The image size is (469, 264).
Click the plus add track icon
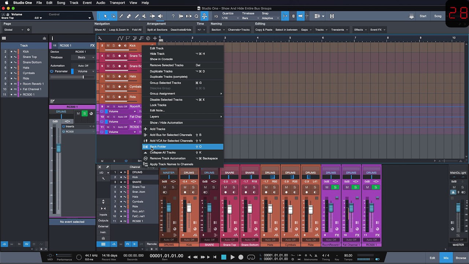click(x=155, y=38)
